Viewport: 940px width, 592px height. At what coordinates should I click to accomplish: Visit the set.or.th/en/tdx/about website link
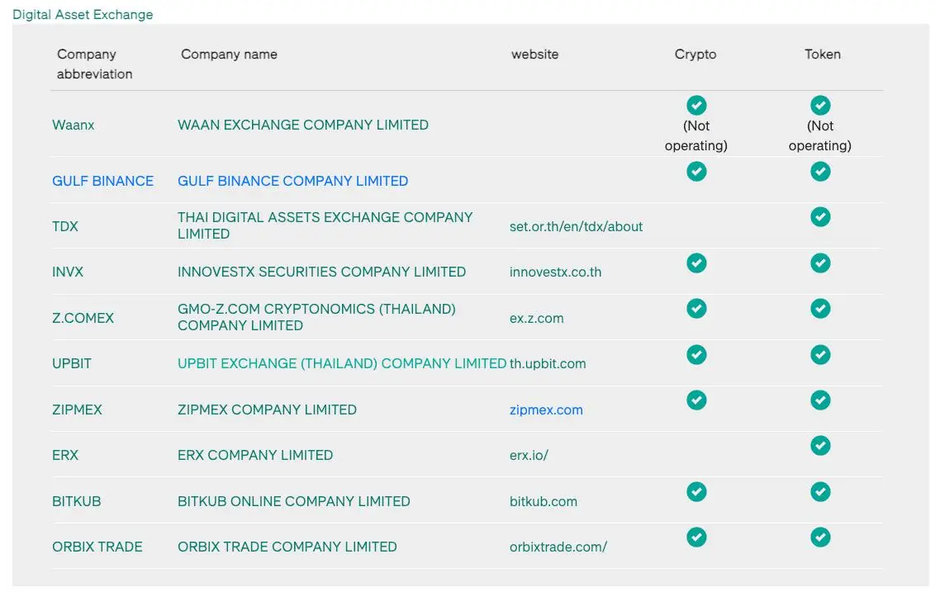coord(576,226)
